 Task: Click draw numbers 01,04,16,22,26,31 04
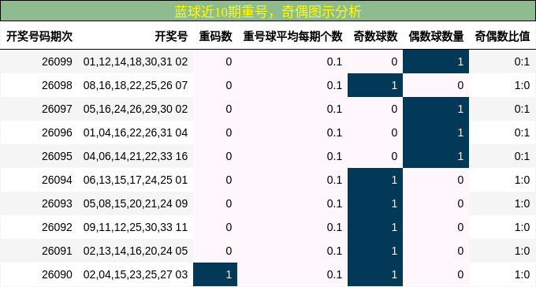click(x=136, y=132)
